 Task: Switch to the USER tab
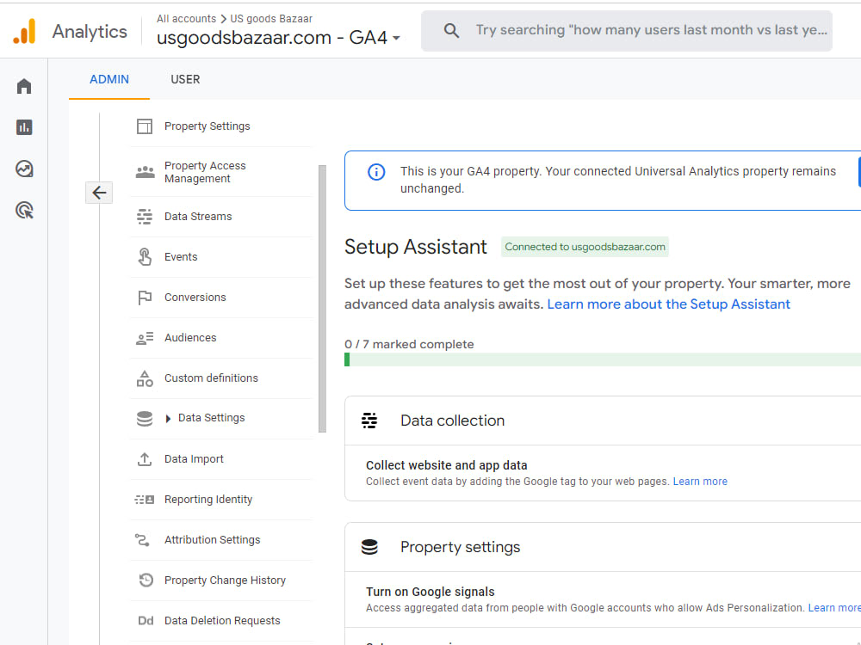[185, 79]
